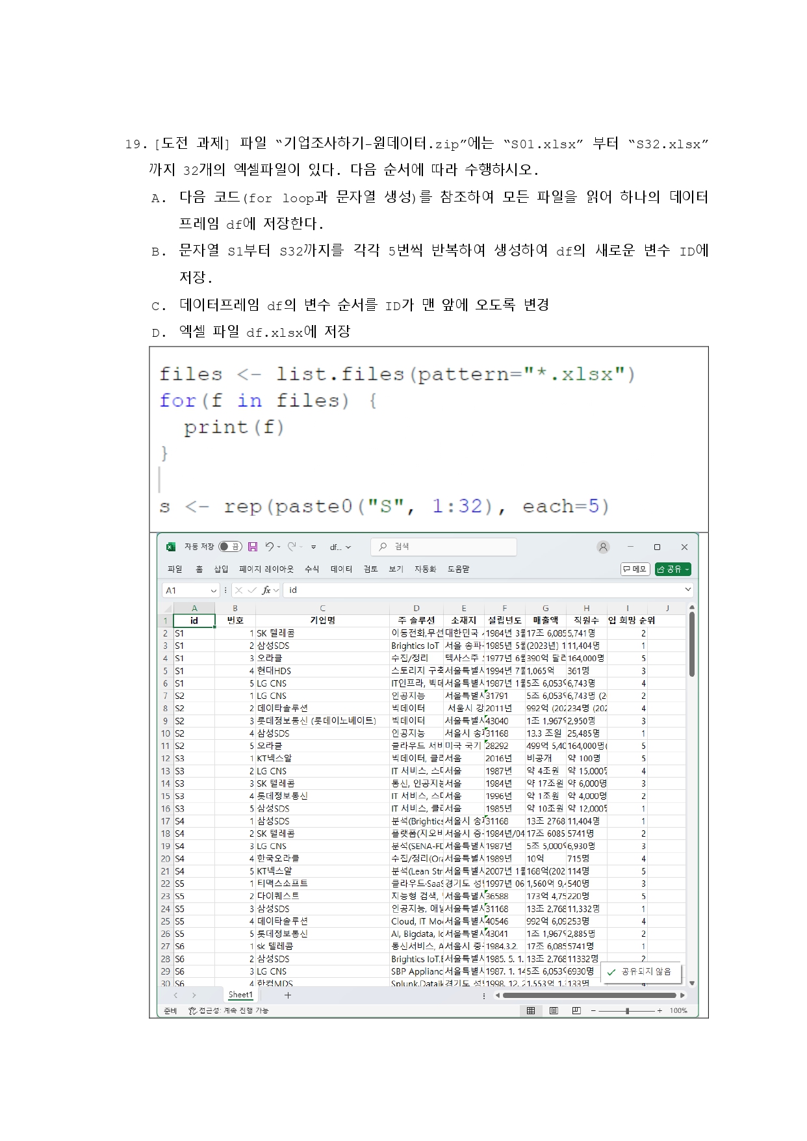Image resolution: width=807 pixels, height=1141 pixels.
Task: Click the vertical scrollbar down arrow
Action: pos(691,983)
